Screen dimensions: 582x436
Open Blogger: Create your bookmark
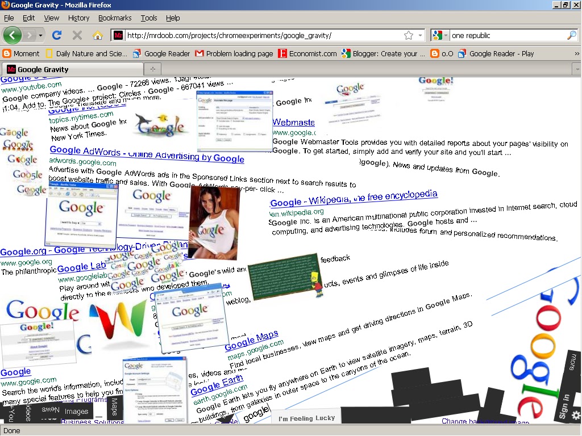click(x=384, y=54)
